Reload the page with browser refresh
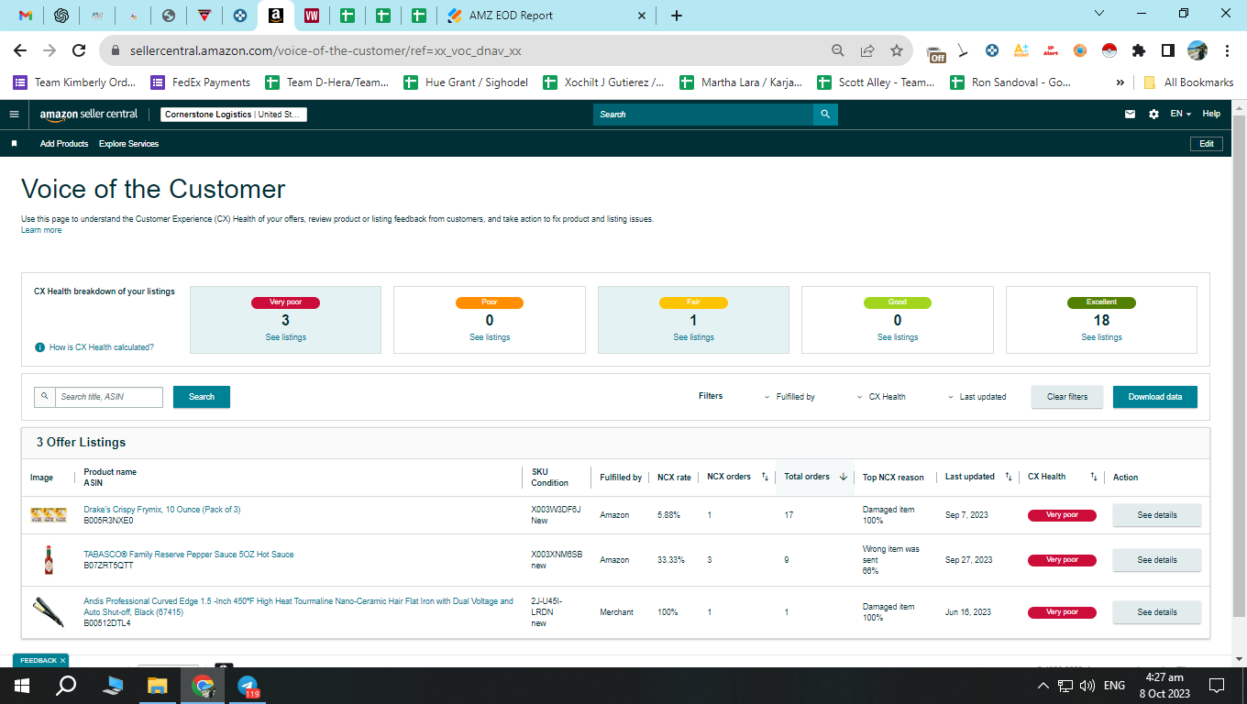 [x=79, y=50]
